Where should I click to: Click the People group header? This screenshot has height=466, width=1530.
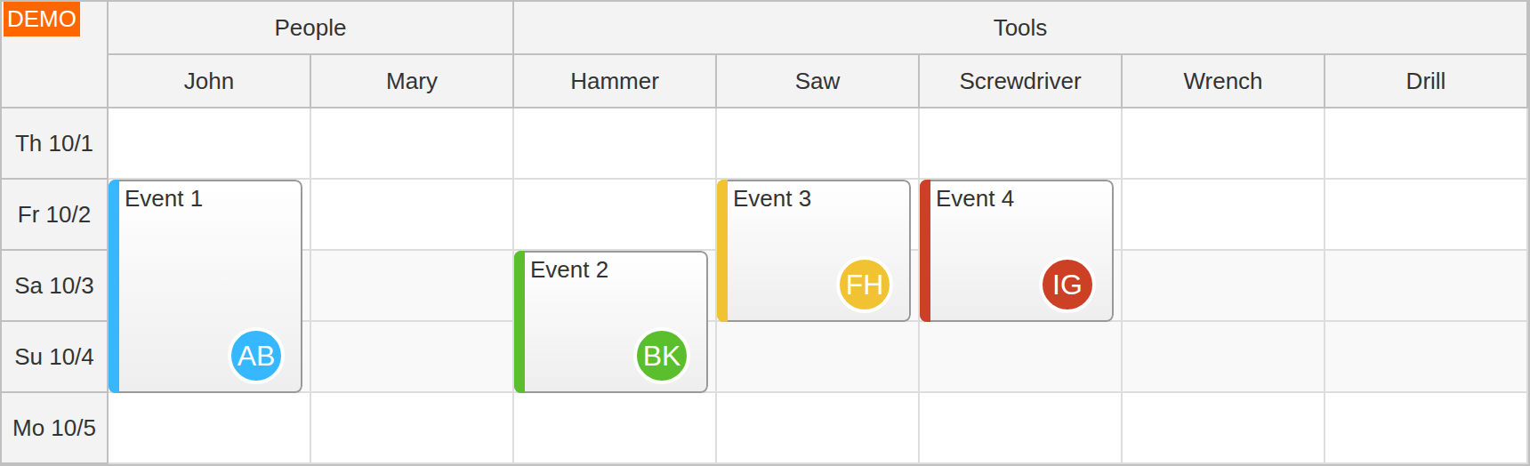(310, 28)
